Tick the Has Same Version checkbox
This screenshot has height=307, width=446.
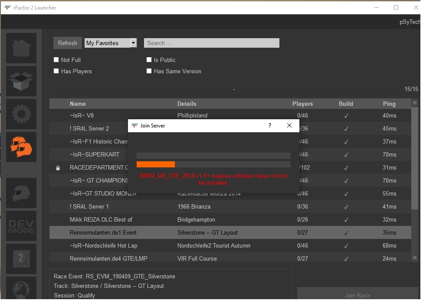[149, 71]
